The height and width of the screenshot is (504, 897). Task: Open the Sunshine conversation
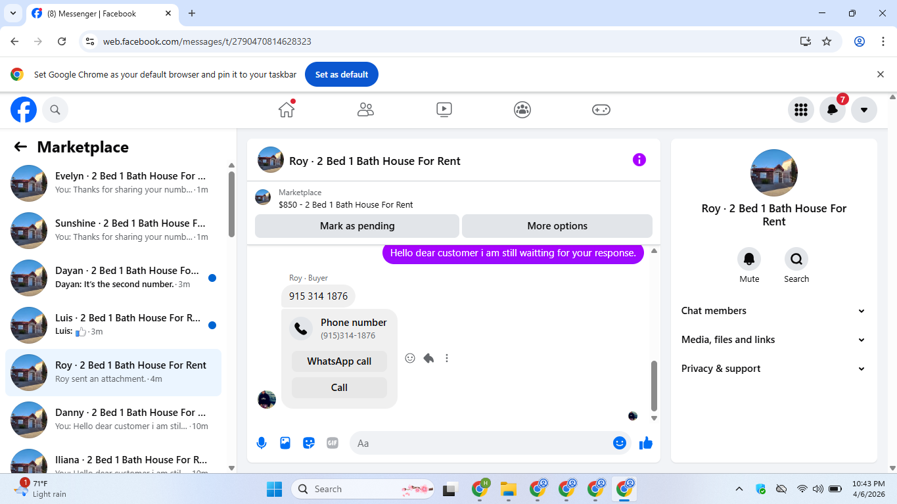coord(113,231)
